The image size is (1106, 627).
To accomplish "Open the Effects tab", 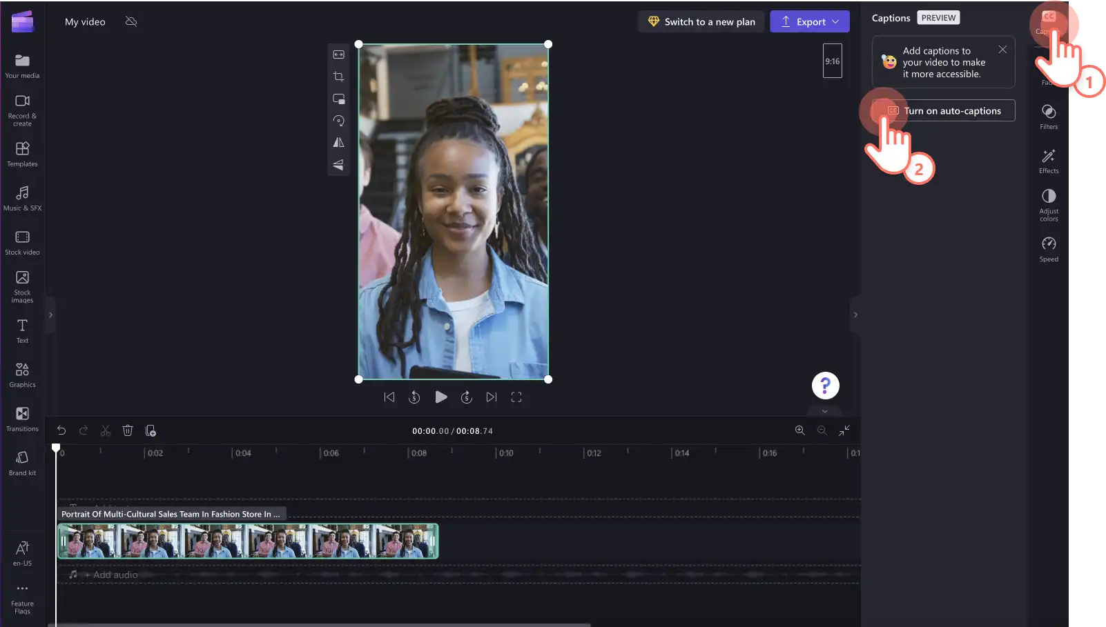I will pos(1049,161).
